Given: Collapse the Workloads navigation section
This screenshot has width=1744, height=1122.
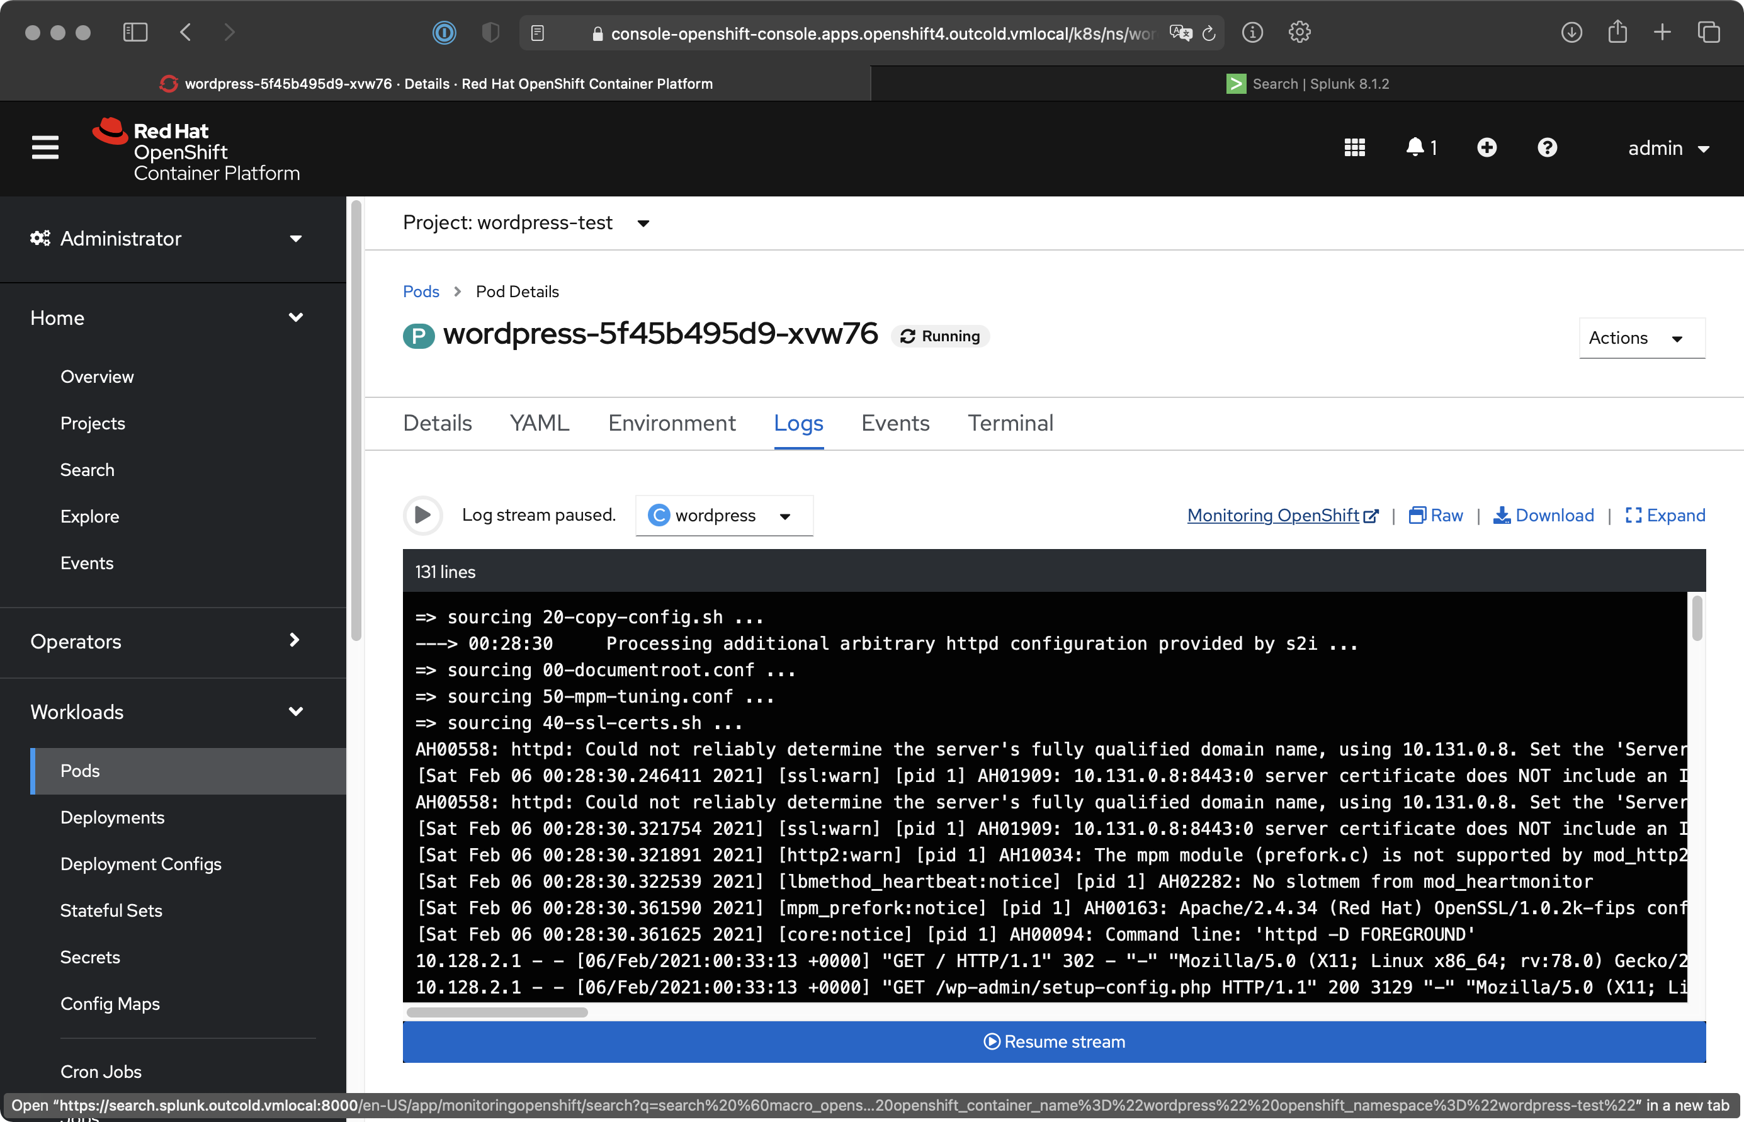Looking at the screenshot, I should coord(166,712).
